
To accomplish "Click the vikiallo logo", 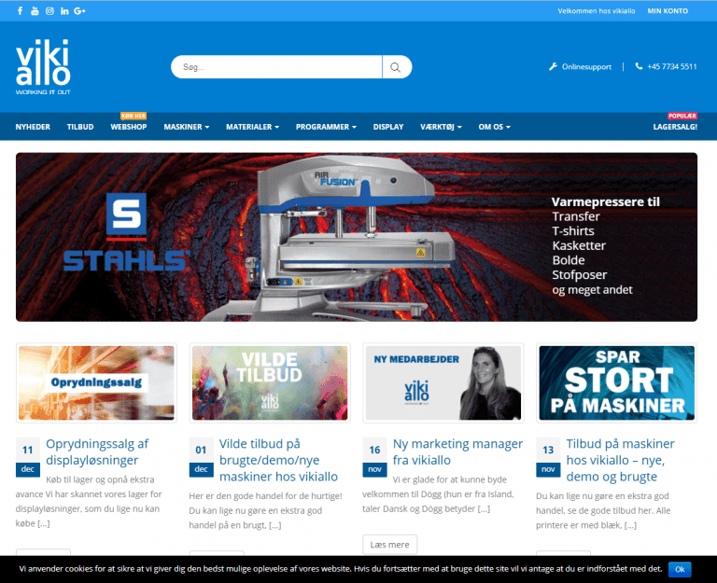I will [x=43, y=67].
